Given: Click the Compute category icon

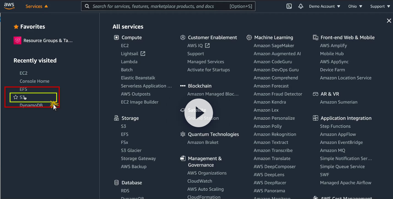Looking at the screenshot, I should point(116,37).
